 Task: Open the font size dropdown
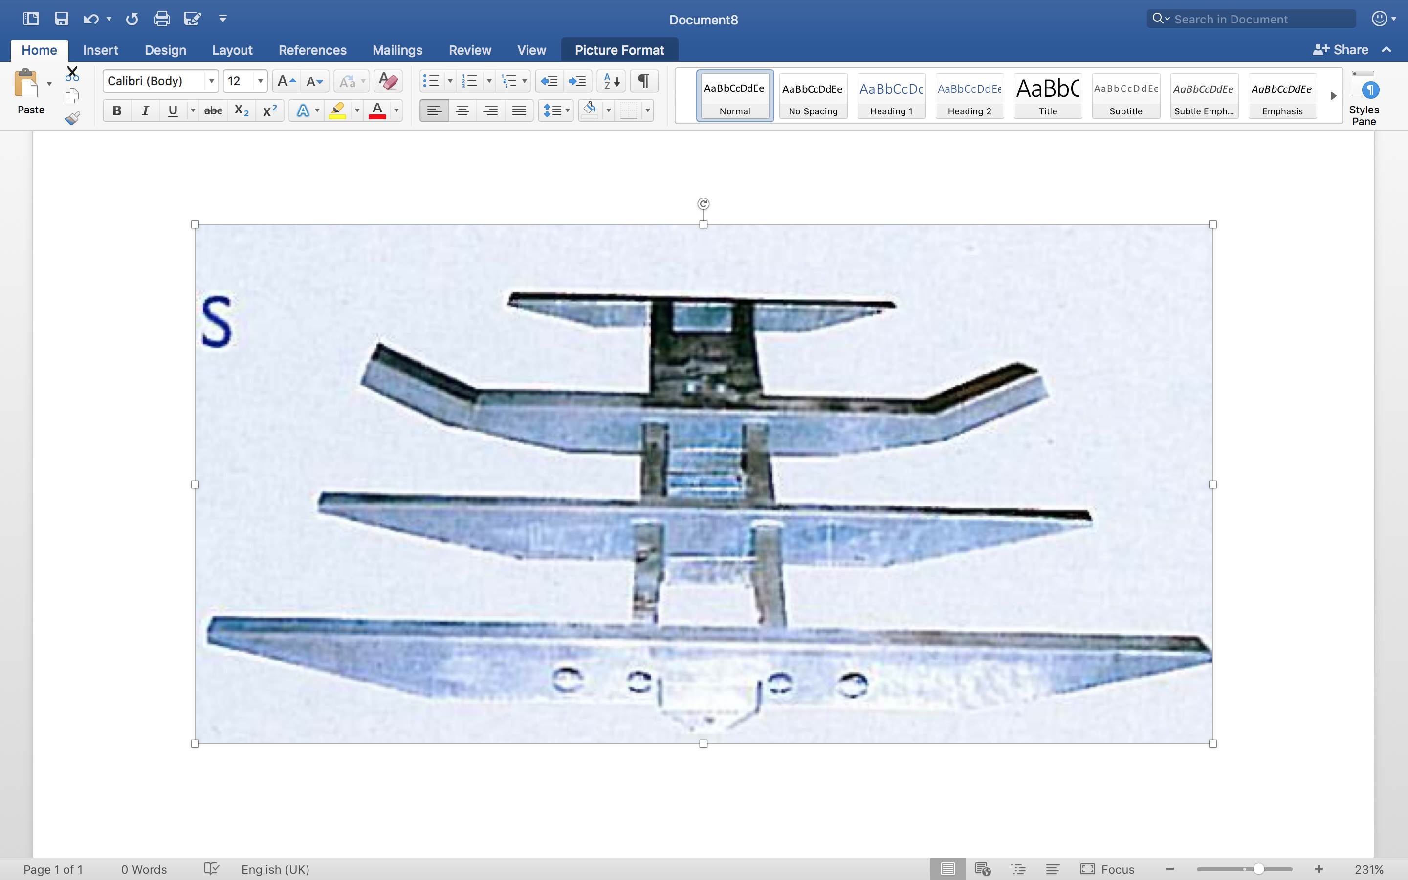pyautogui.click(x=260, y=81)
